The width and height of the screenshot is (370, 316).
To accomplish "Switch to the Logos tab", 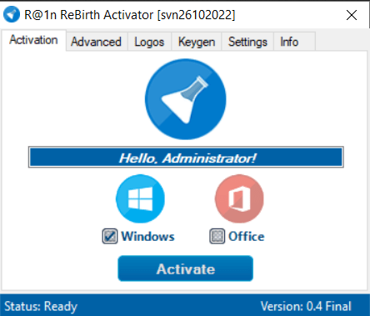I will [149, 42].
